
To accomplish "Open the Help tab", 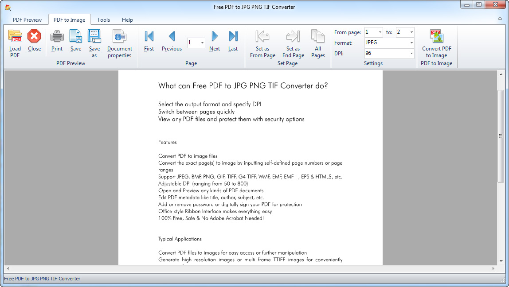I will click(x=127, y=20).
